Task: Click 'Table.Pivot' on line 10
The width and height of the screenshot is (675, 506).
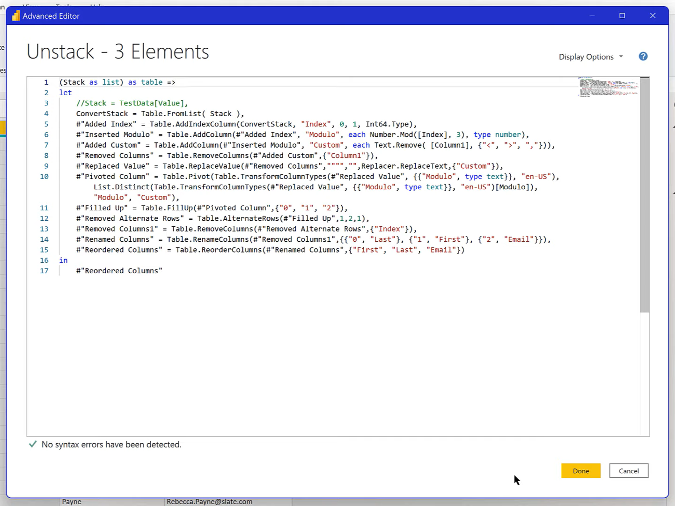Action: pyautogui.click(x=186, y=177)
